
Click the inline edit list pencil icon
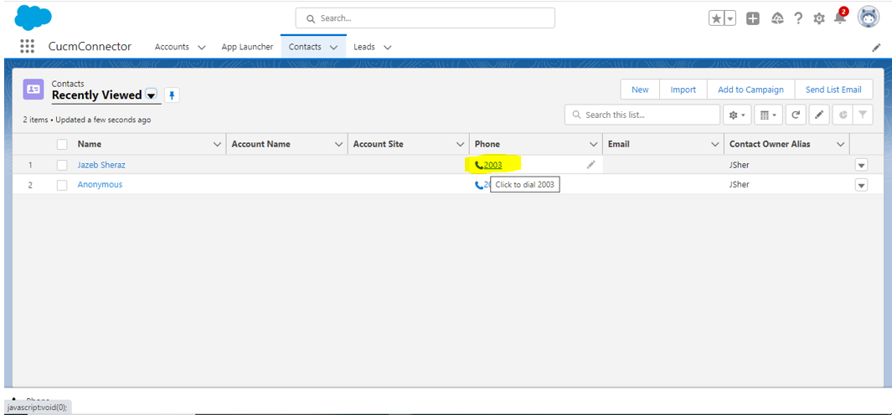[818, 115]
